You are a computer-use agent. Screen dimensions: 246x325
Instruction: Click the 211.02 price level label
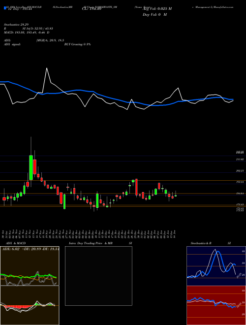click(x=241, y=159)
